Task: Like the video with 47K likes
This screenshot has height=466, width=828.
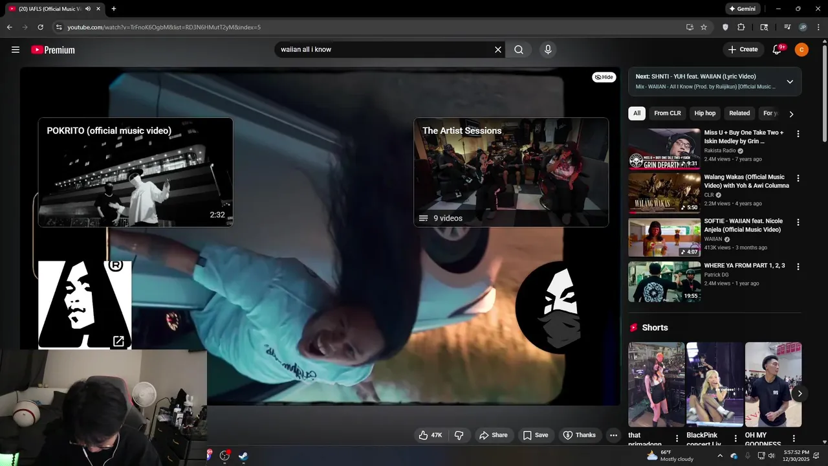Action: tap(430, 435)
